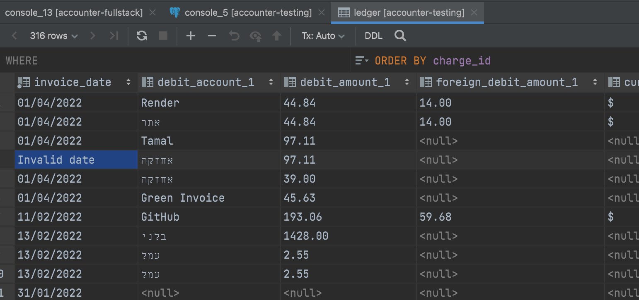Go to next page arrow icon

click(93, 36)
